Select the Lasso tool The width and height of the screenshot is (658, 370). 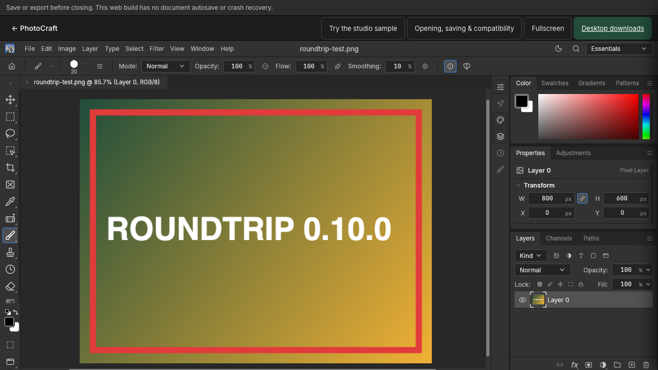tap(10, 134)
